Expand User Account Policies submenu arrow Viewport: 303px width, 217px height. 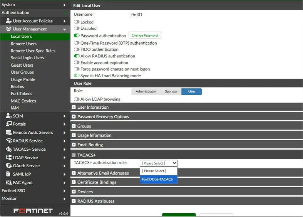[x=65, y=21]
